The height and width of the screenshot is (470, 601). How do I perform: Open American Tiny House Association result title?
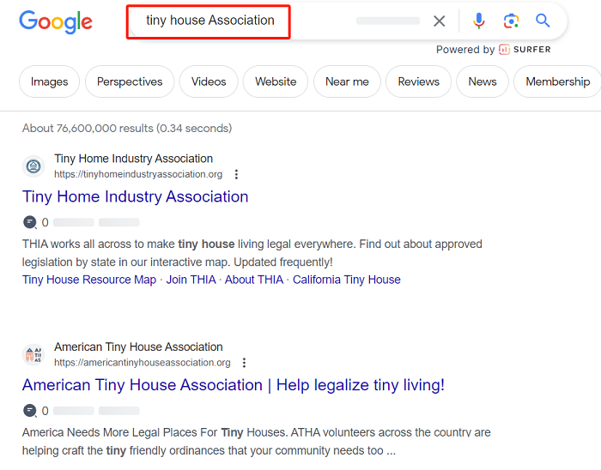coord(234,385)
